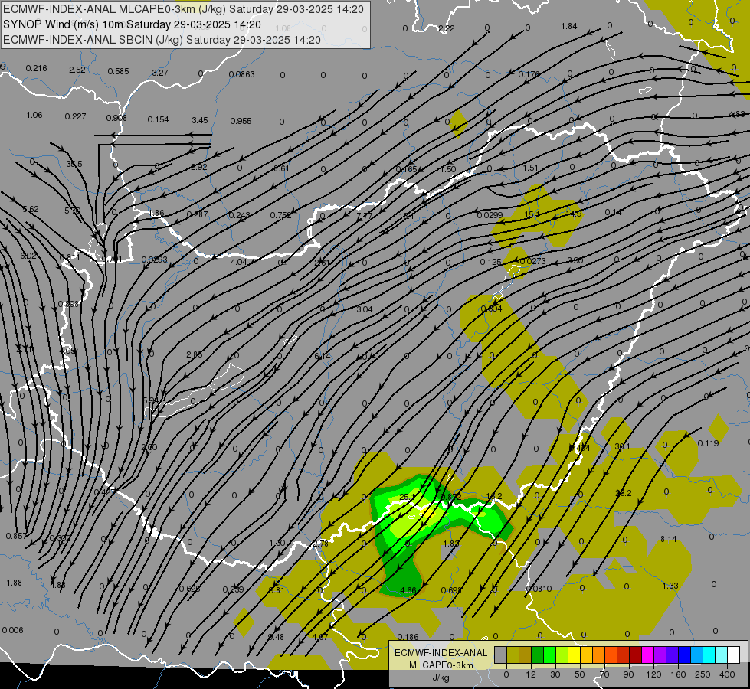Click the map value '35.5'
The height and width of the screenshot is (689, 750).
tap(74, 164)
